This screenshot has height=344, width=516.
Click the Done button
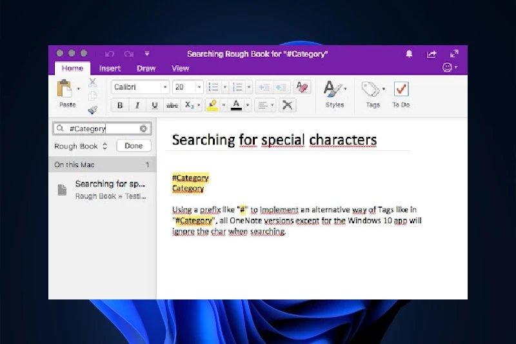click(134, 146)
